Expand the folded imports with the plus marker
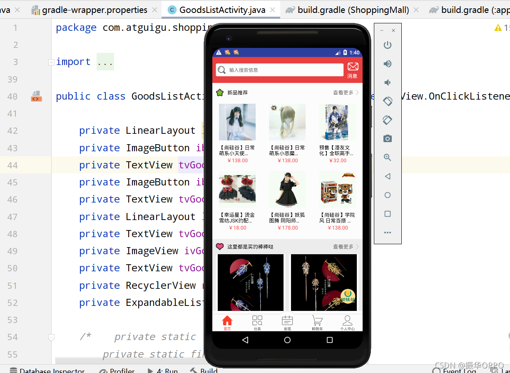Viewport: 510px width, 373px height. pos(51,62)
